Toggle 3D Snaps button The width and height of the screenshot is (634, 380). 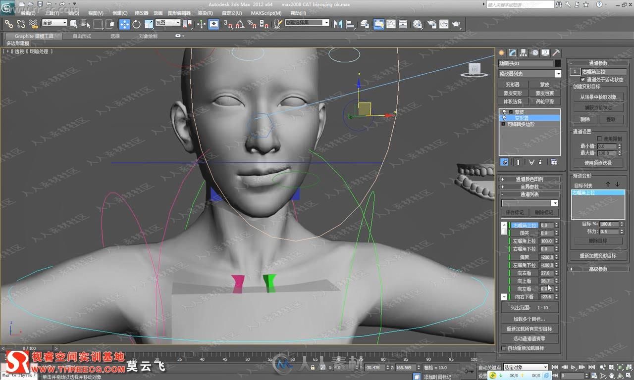coord(228,23)
